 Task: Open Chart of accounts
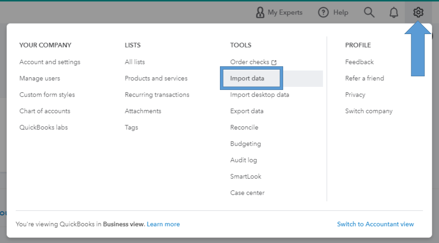(45, 111)
